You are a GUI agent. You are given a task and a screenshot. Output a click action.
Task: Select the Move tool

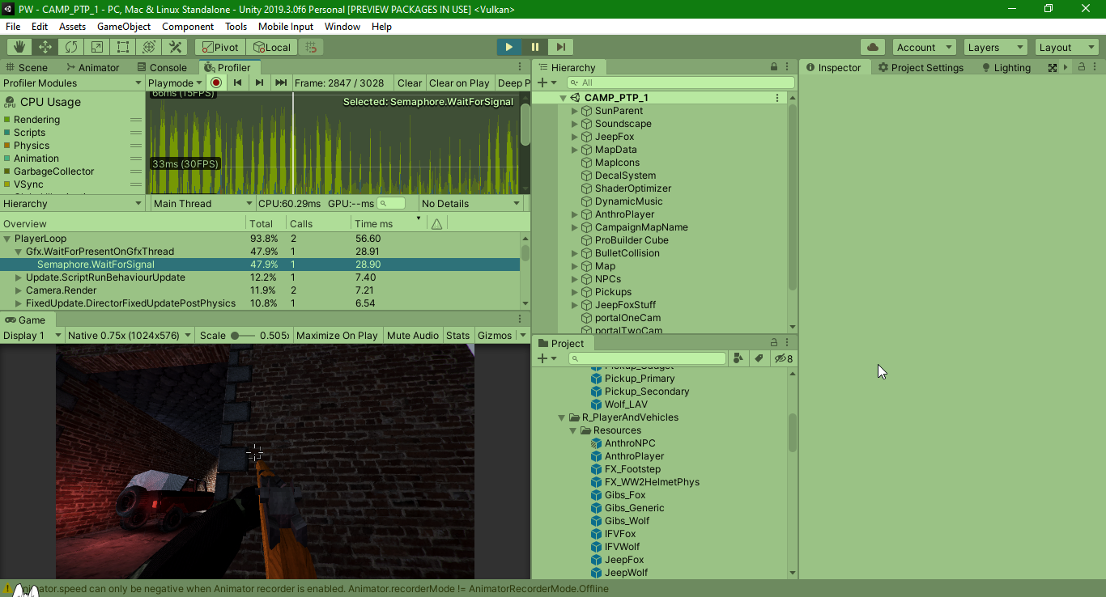coord(45,47)
